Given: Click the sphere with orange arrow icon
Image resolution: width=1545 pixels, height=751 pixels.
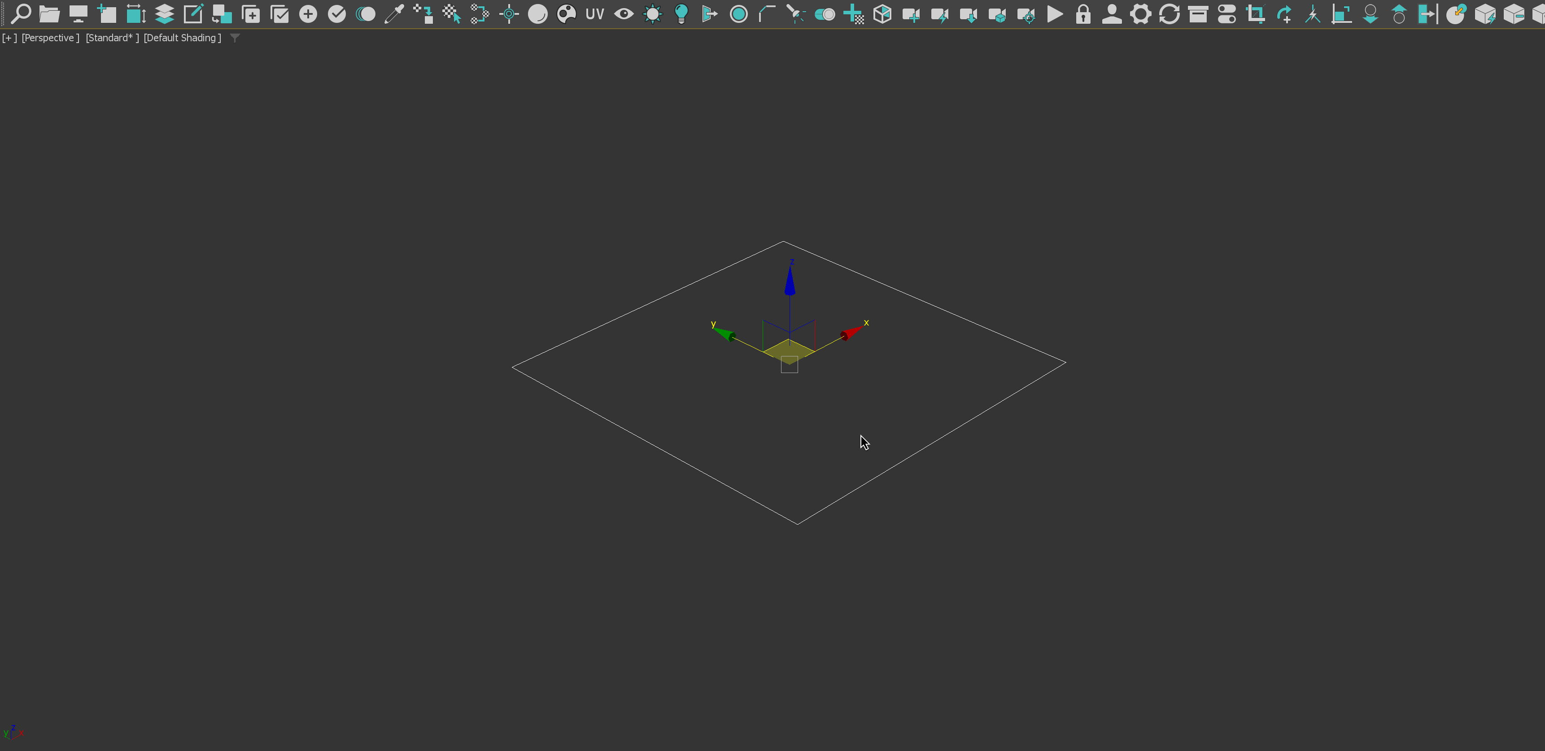Looking at the screenshot, I should pyautogui.click(x=1456, y=13).
